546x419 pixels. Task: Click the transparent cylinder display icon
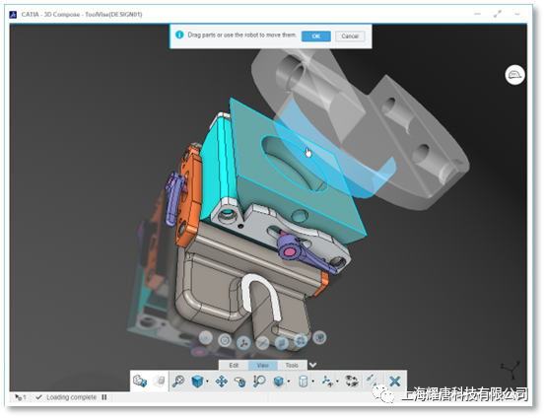(x=304, y=382)
